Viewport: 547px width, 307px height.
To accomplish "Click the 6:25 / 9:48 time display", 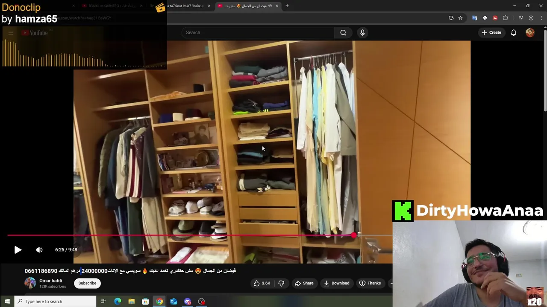I will (x=66, y=250).
